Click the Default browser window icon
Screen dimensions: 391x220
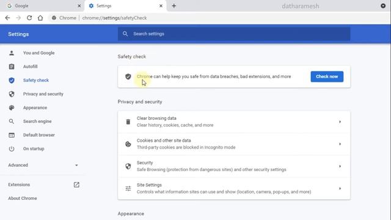tap(12, 135)
